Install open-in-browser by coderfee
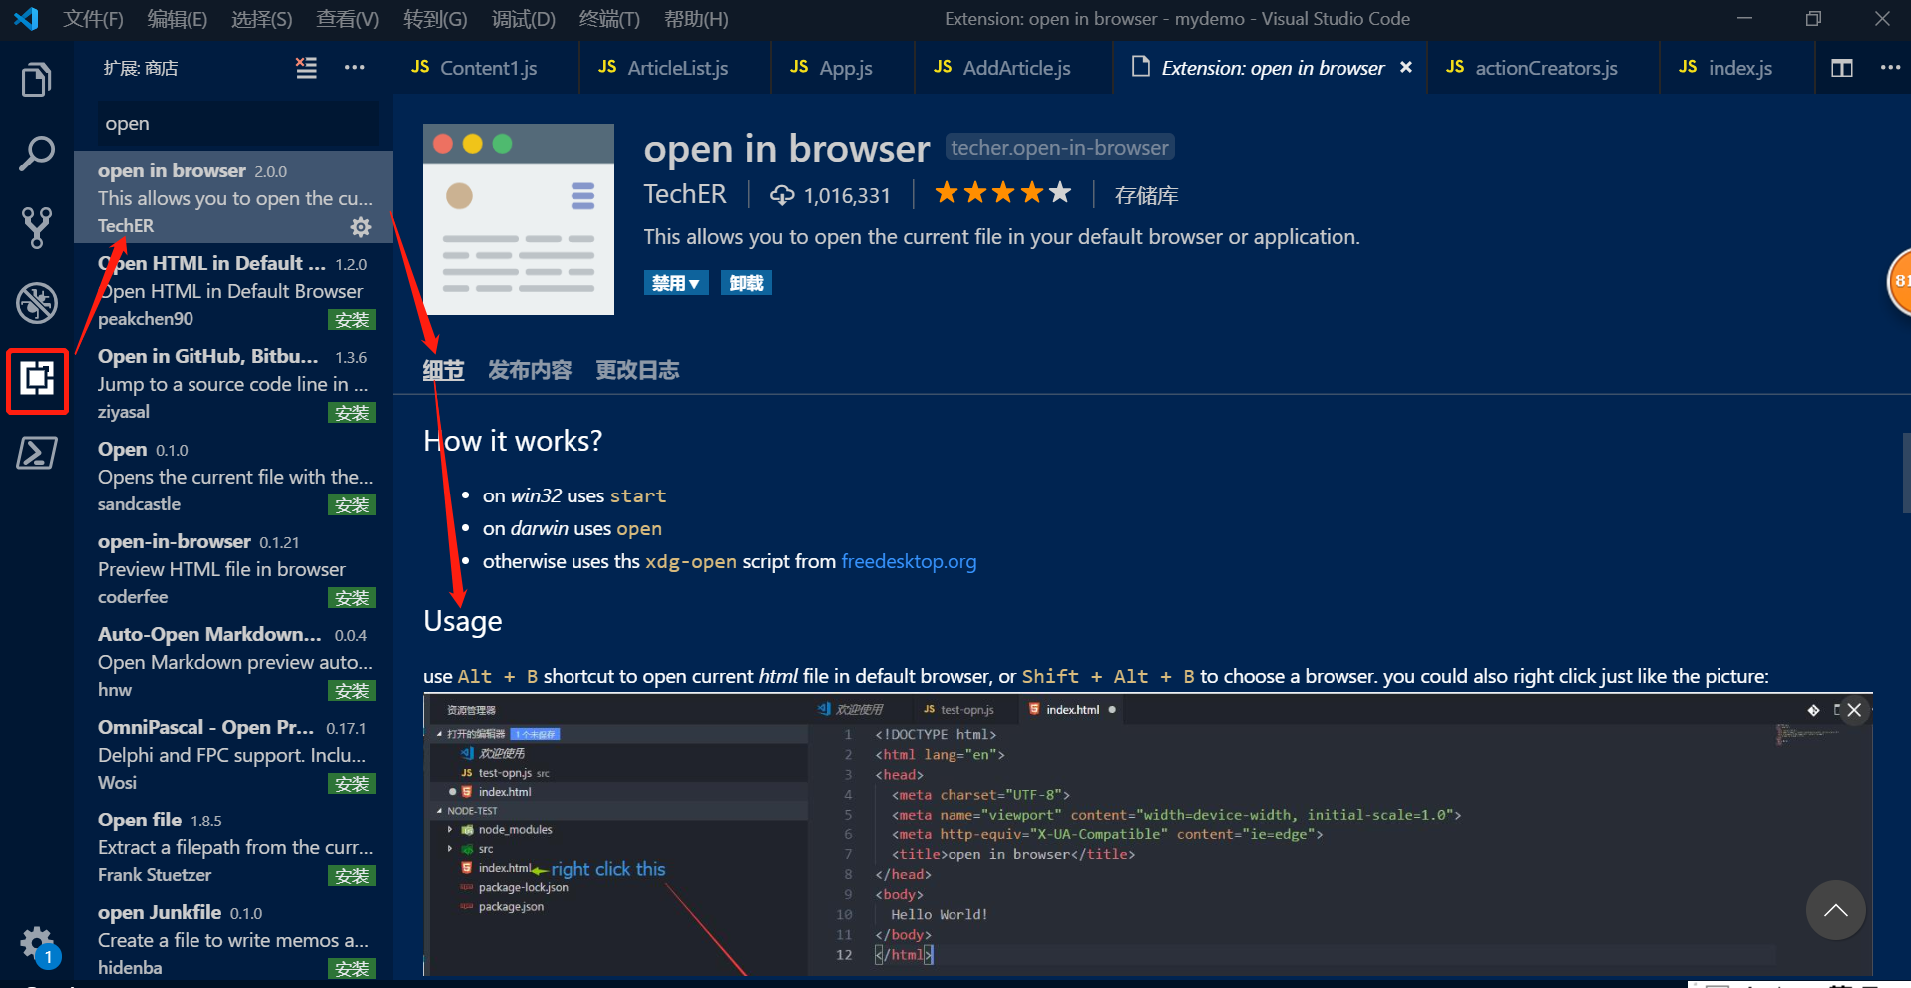This screenshot has height=988, width=1911. 352,598
